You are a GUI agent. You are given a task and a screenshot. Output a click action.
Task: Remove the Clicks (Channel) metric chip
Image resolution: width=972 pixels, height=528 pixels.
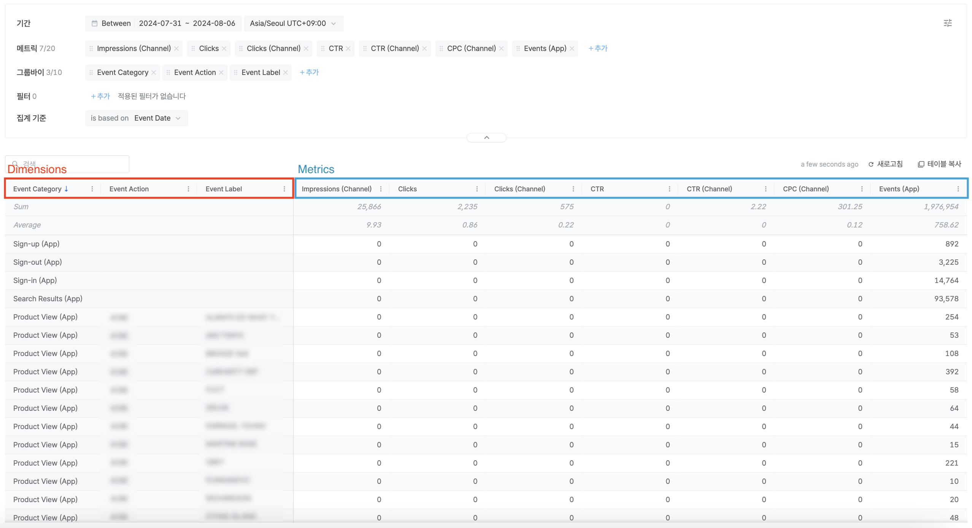click(x=306, y=49)
